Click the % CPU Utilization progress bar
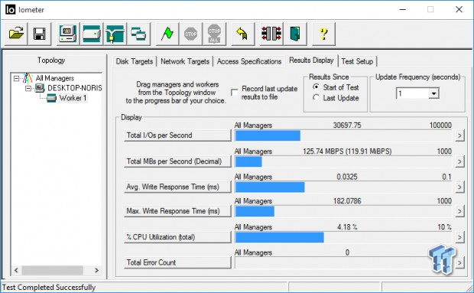This screenshot has width=474, height=293. (343, 237)
